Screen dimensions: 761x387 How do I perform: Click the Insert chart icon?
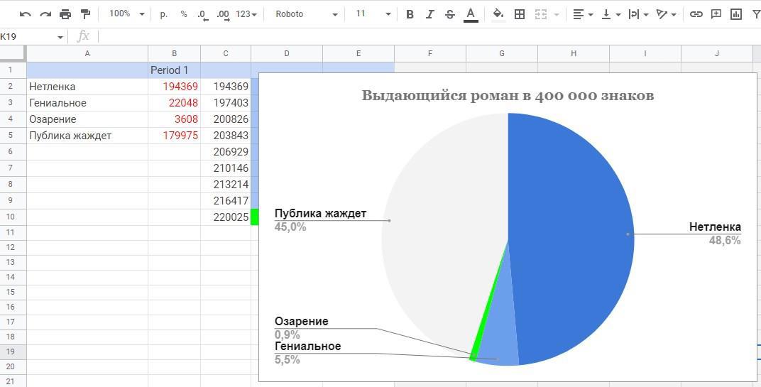pos(736,14)
